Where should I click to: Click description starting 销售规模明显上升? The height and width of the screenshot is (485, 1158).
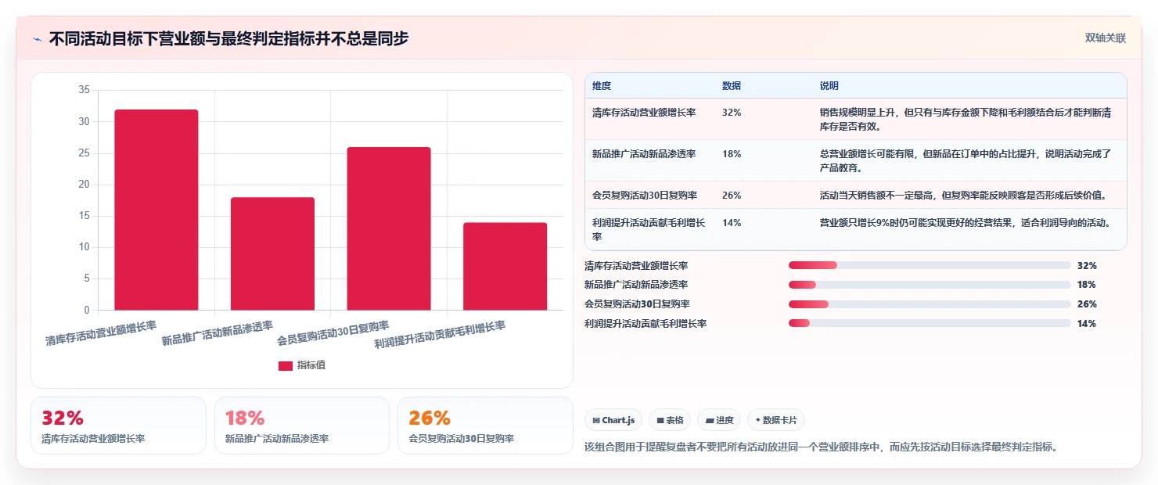(966, 119)
